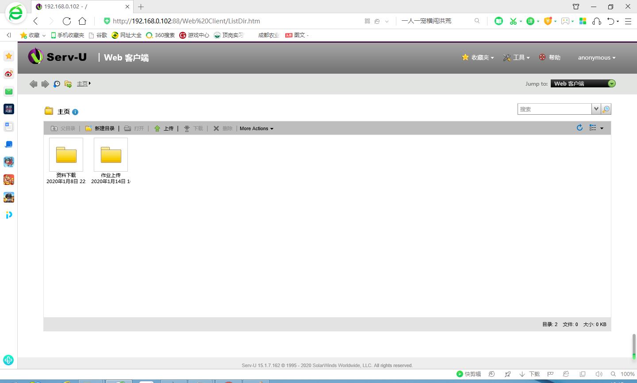Reload the page in browser

67,21
